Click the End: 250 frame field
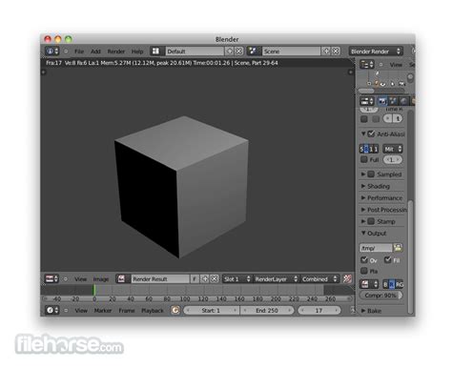The image size is (452, 369). click(267, 310)
